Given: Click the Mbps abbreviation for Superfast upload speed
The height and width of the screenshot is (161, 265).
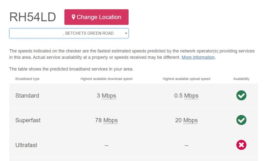Looking at the screenshot, I should click(190, 121).
